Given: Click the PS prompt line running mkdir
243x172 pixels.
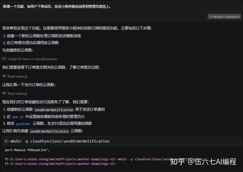Looking at the screenshot, I should click(x=84, y=159).
